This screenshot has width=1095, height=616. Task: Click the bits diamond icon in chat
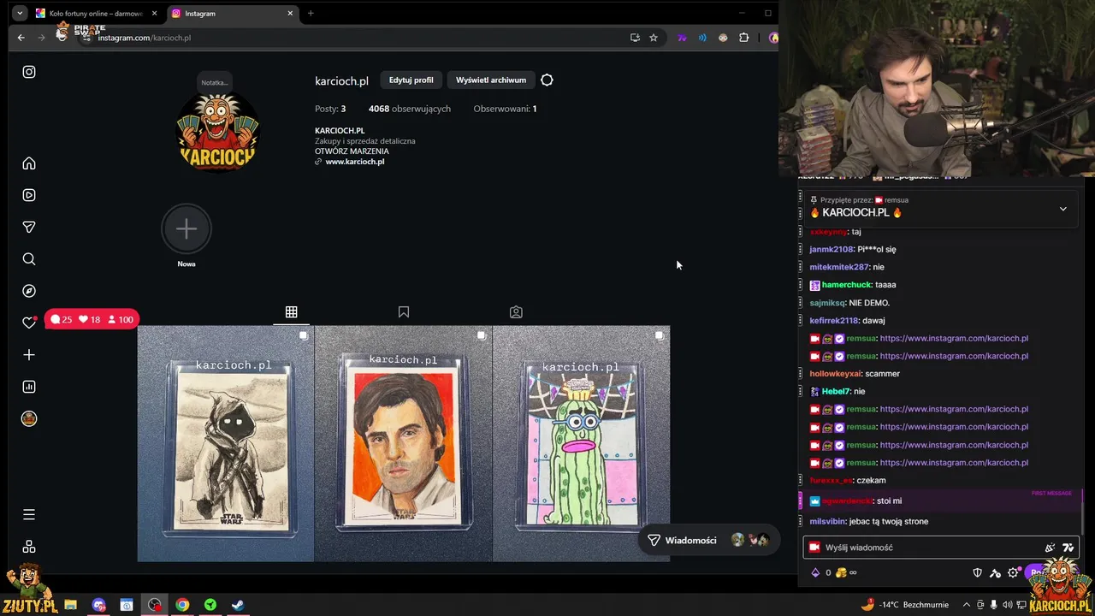(815, 572)
